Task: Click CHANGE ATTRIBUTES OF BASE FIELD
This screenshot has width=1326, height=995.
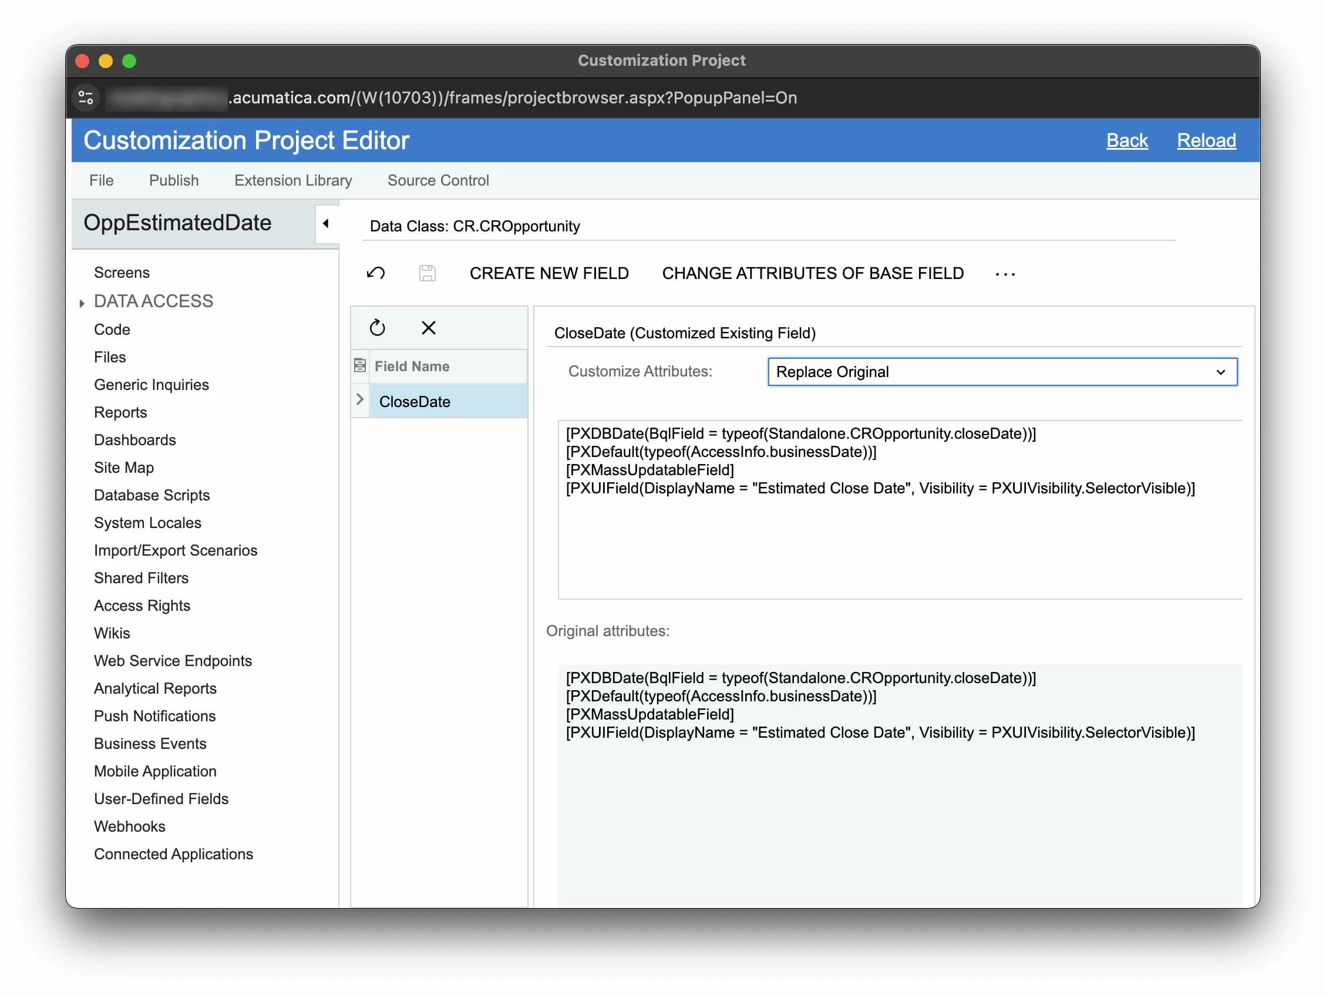Action: (x=812, y=274)
